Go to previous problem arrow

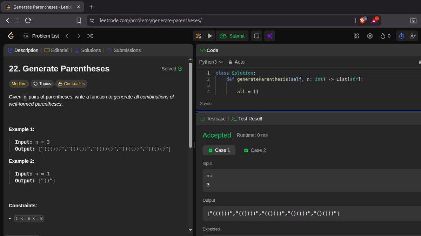(67, 36)
